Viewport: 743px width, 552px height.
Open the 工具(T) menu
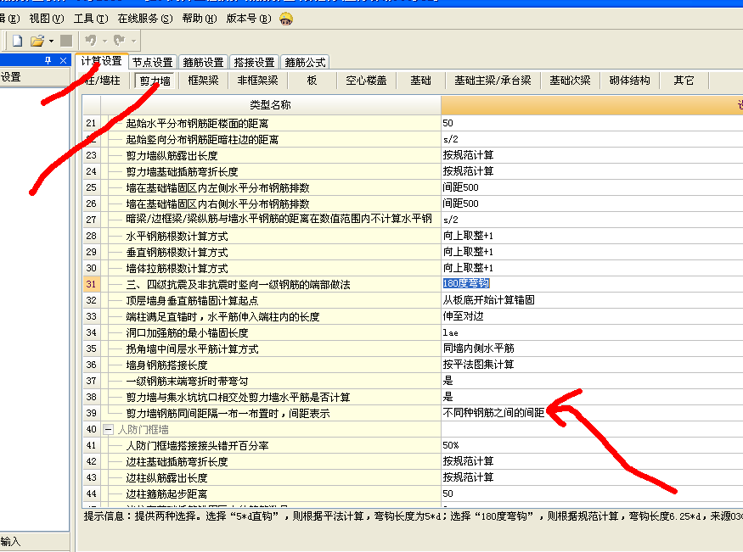(91, 19)
